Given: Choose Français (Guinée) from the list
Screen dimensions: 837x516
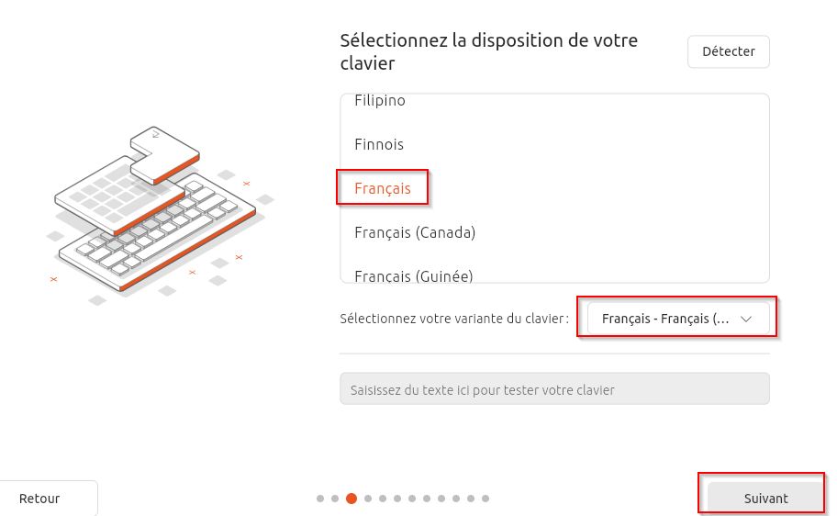Looking at the screenshot, I should (x=414, y=275).
